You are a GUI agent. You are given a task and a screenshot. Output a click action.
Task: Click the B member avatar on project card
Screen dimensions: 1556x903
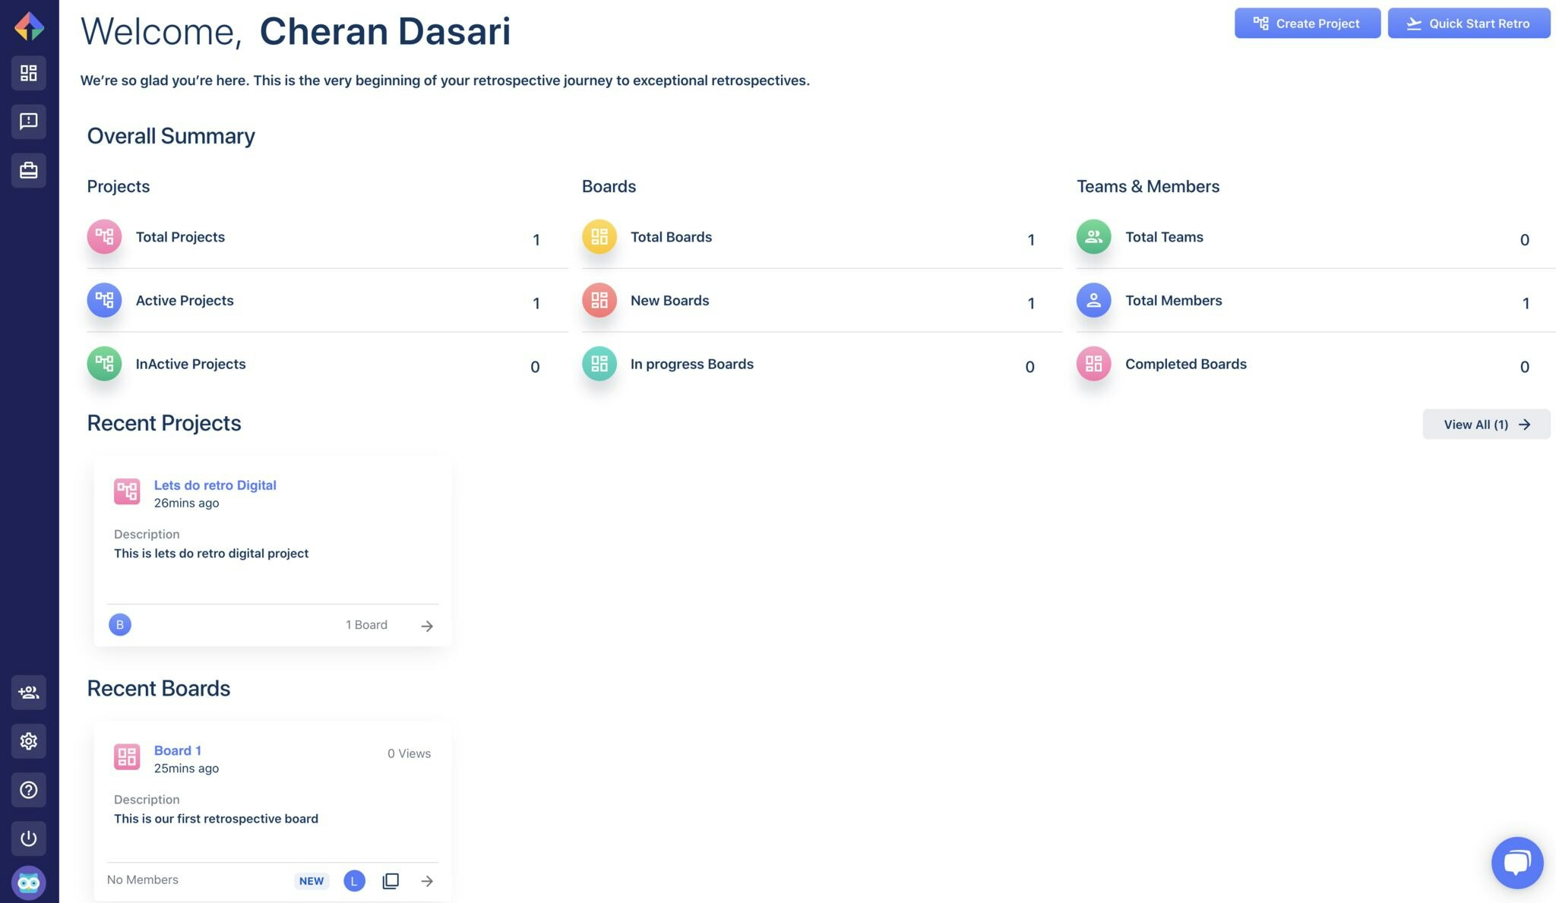[x=120, y=625]
